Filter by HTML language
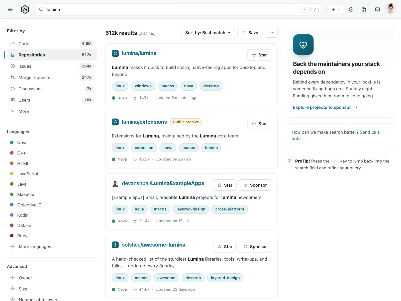401x301 pixels. [x=20, y=164]
